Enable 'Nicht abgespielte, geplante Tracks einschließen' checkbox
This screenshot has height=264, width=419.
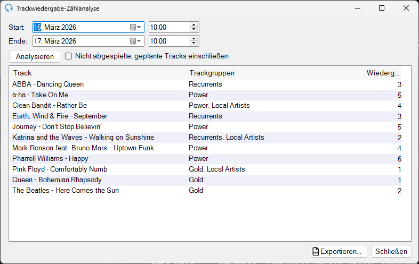pyautogui.click(x=69, y=56)
